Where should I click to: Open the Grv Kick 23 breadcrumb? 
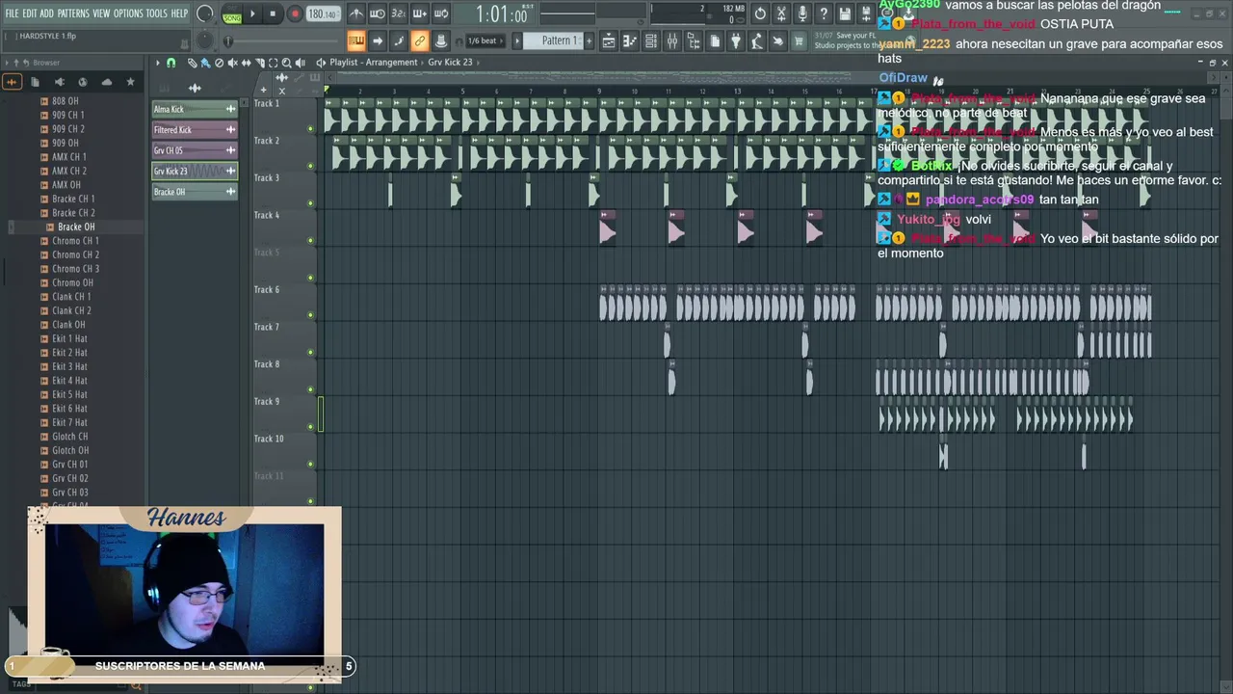pos(451,63)
